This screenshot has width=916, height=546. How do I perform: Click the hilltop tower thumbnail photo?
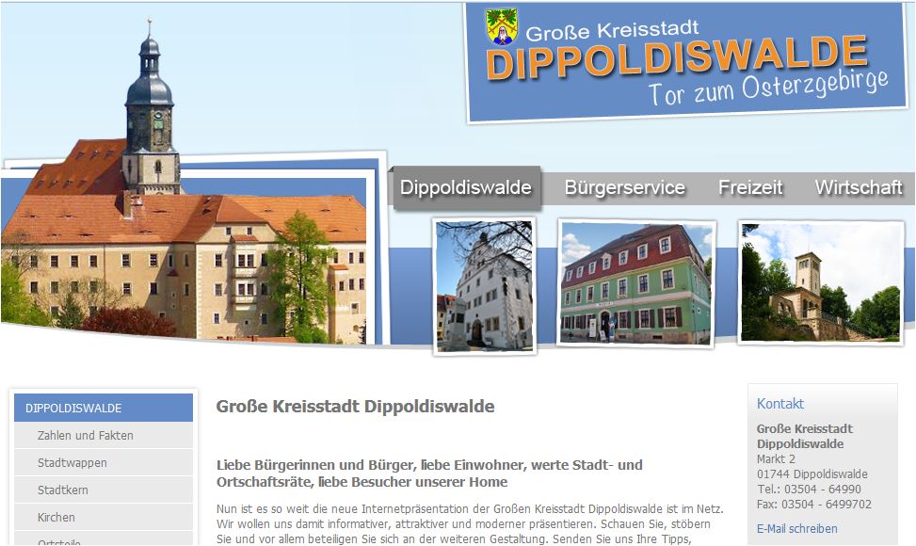coord(821,282)
